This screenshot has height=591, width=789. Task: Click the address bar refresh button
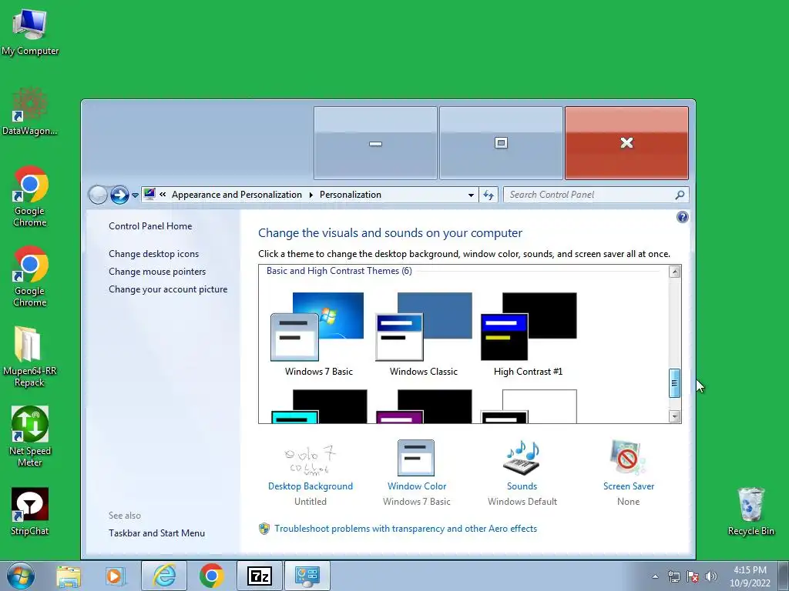click(488, 195)
